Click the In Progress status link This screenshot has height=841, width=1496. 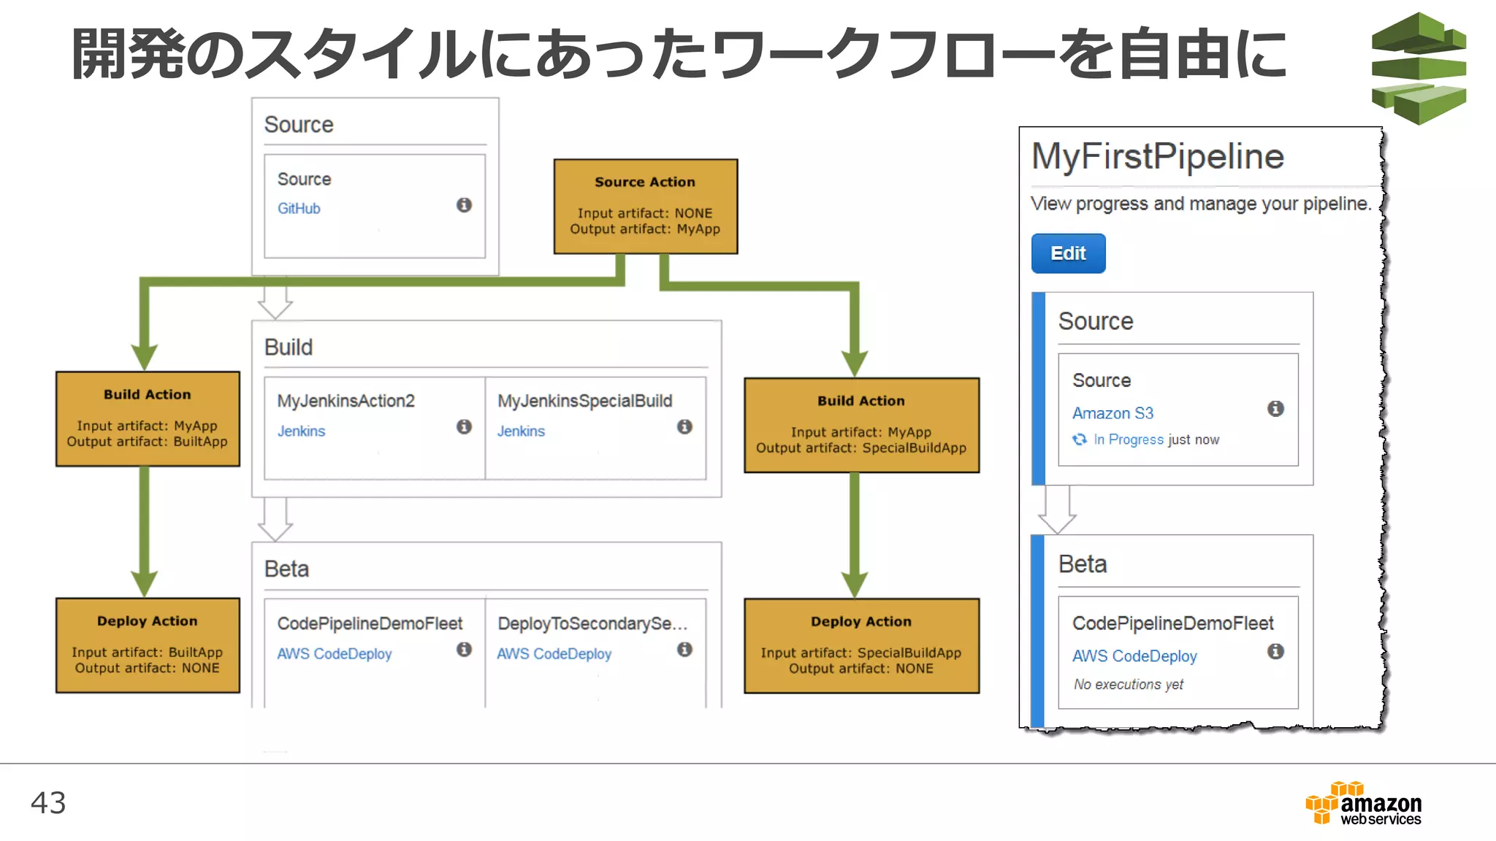pyautogui.click(x=1129, y=439)
